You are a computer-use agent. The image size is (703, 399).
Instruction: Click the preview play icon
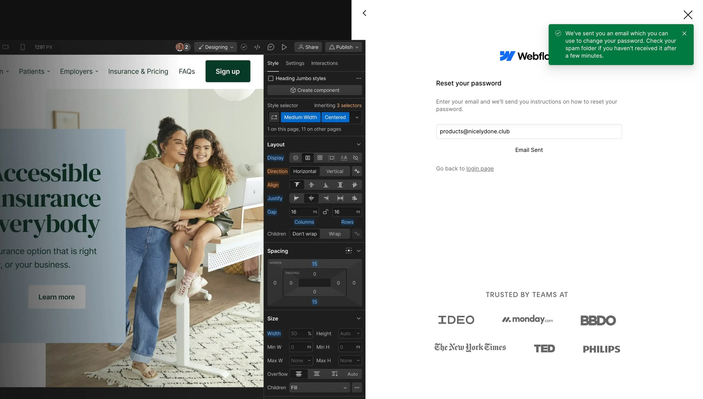284,47
